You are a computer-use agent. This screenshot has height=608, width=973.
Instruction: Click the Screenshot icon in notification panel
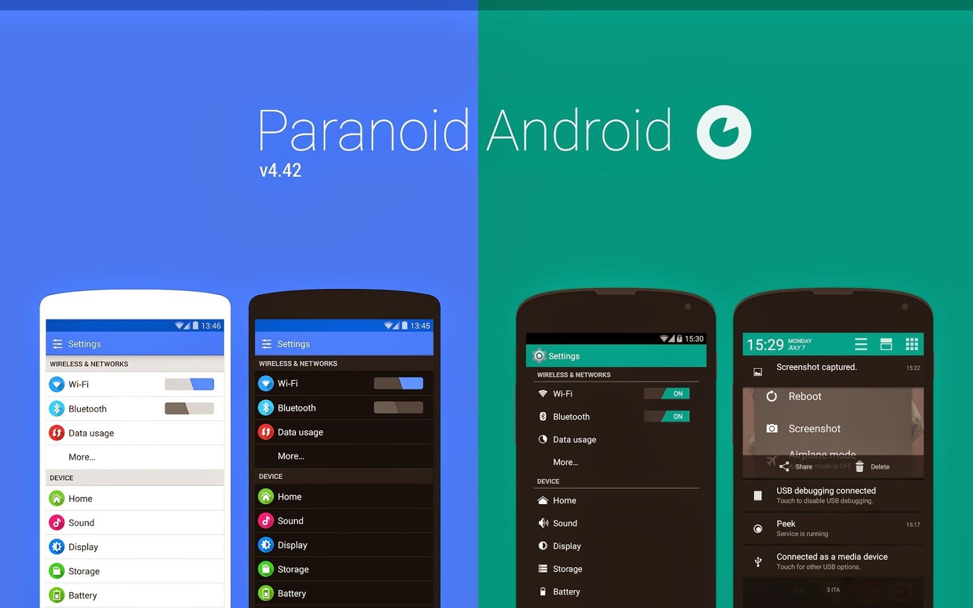click(x=772, y=427)
